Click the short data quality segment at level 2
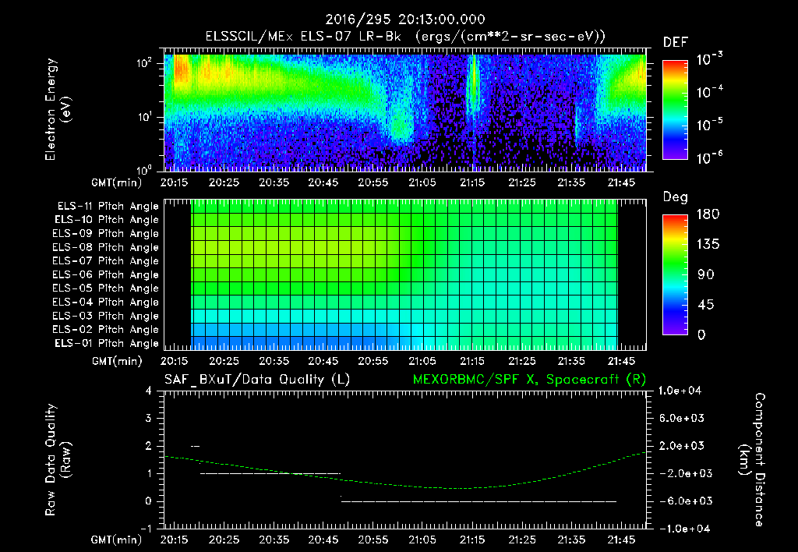 196,447
